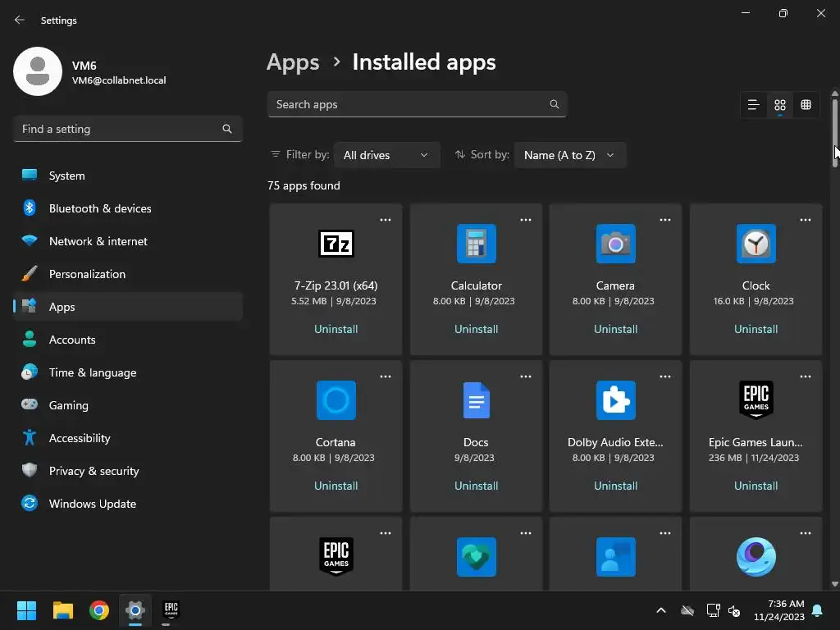Viewport: 840px width, 630px height.
Task: Open Windows Update settings
Action: pyautogui.click(x=127, y=504)
